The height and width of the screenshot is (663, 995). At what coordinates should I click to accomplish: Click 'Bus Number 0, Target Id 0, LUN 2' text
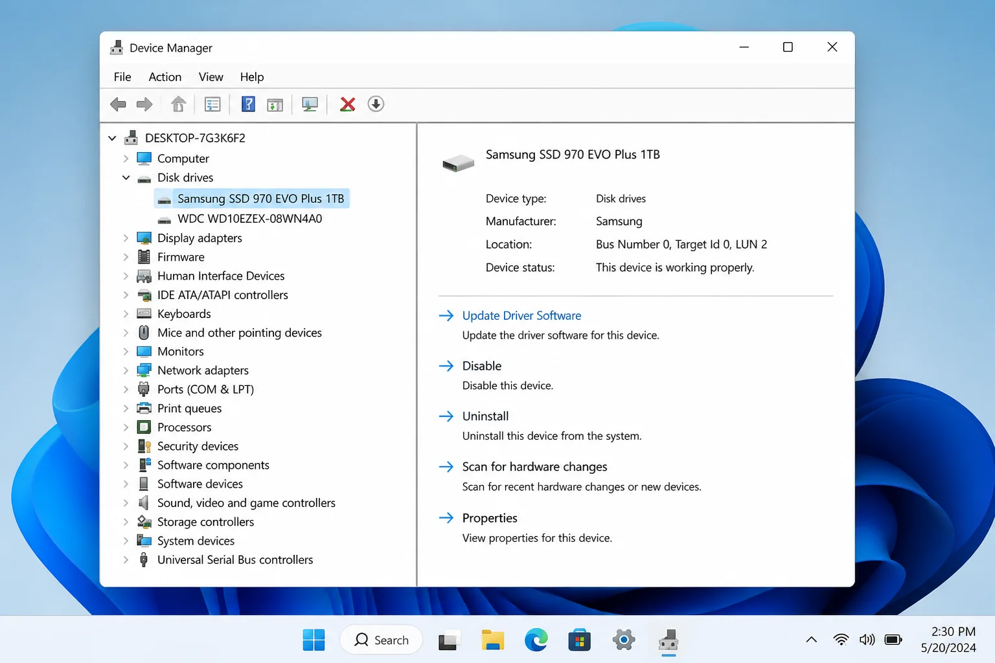[681, 244]
